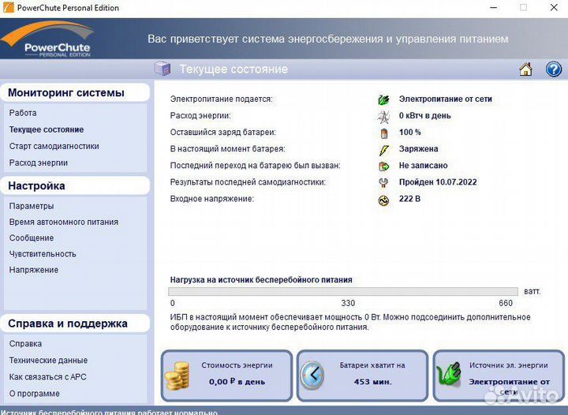Screen dimensions: 568x415
Task: Click the 100 % battery charge value
Action: tap(409, 133)
